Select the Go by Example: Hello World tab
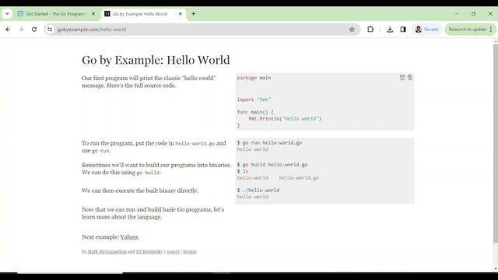The height and width of the screenshot is (280, 498). [140, 14]
